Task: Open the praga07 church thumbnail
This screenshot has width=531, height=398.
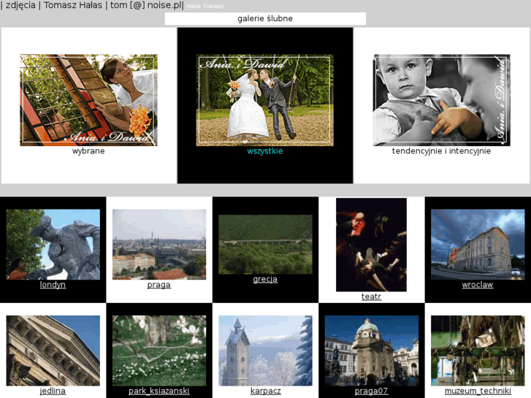Action: point(372,351)
